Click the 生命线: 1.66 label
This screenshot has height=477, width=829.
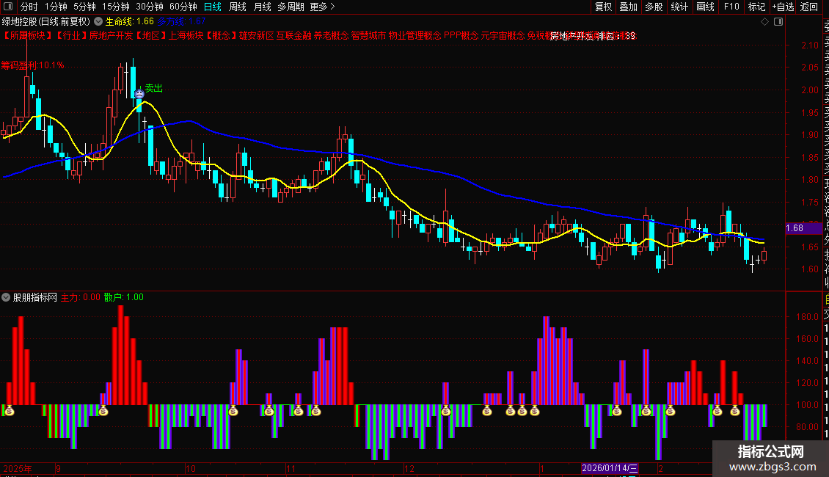coord(130,22)
